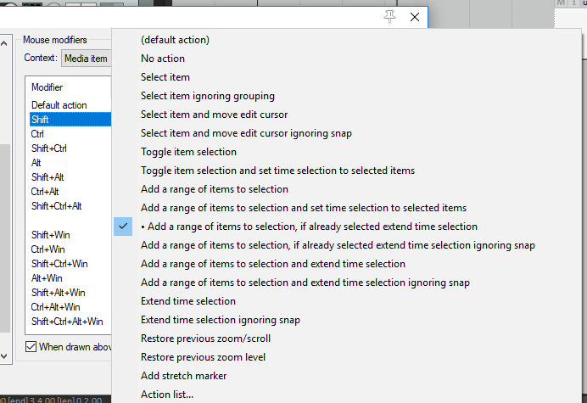Toggle the 'When drawn above' checkbox
The image size is (587, 403).
31,346
